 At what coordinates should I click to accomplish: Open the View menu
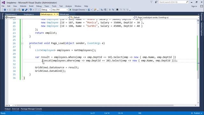point(15,6)
